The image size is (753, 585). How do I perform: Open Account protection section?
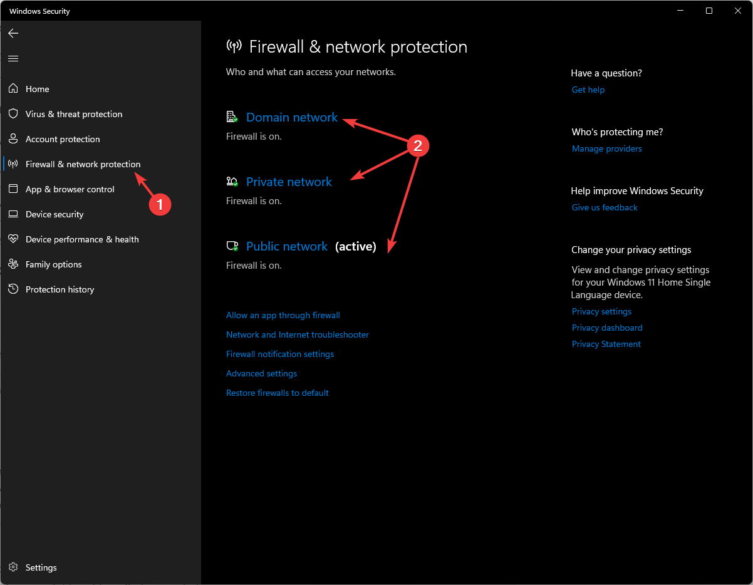coord(63,139)
